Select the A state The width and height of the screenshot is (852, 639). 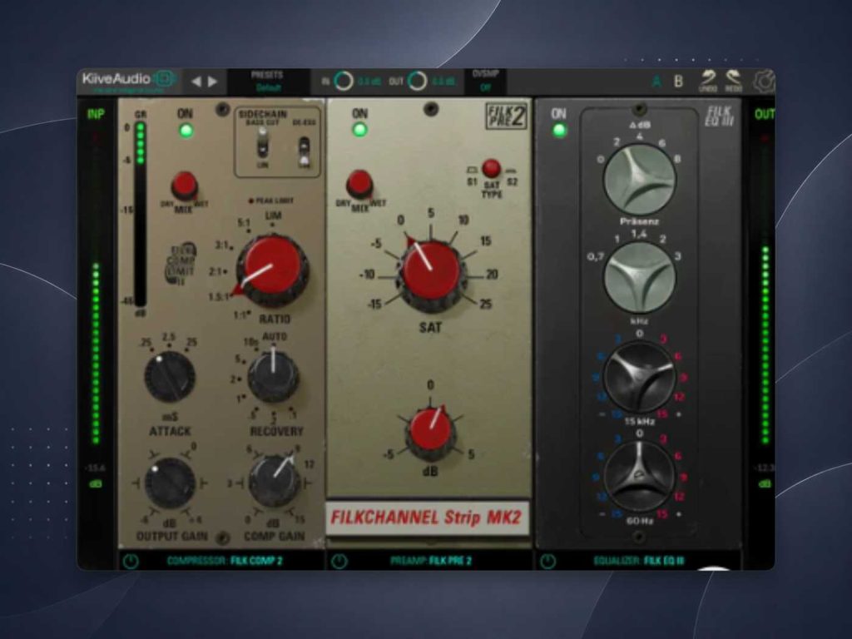click(x=656, y=82)
